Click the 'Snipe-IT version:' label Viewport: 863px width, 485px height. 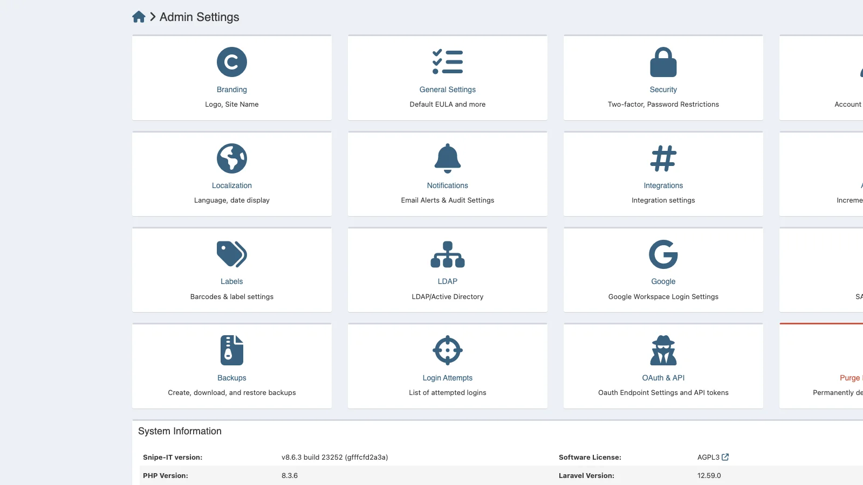pos(173,458)
